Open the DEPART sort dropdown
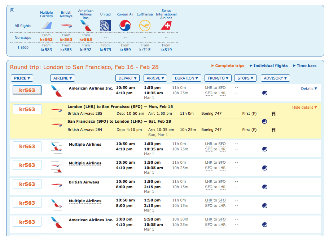 [128, 78]
